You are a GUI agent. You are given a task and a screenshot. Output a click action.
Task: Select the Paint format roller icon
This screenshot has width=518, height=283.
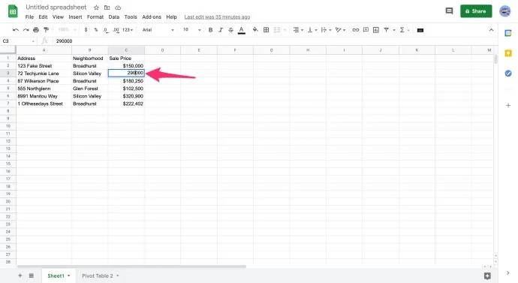tap(47, 30)
